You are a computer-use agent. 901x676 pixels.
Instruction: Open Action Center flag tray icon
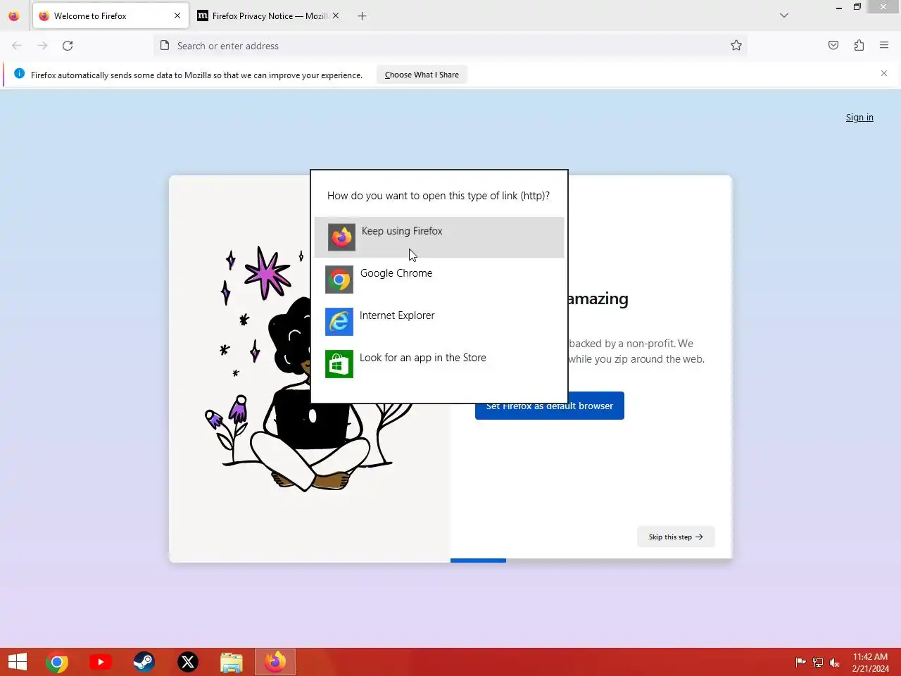pyautogui.click(x=801, y=662)
